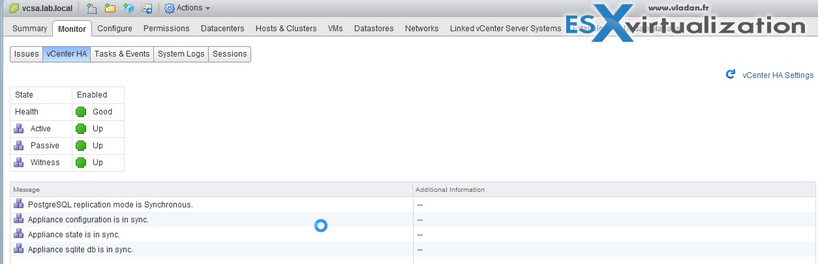Click the Actions gear icon
The height and width of the screenshot is (264, 818).
(170, 8)
